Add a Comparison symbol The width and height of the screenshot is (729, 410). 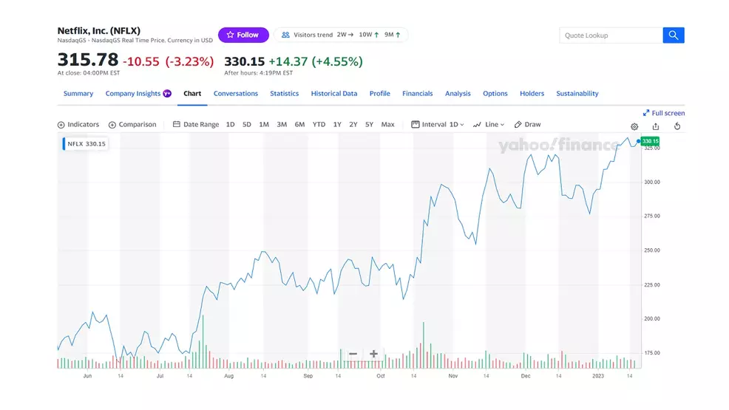coord(132,125)
